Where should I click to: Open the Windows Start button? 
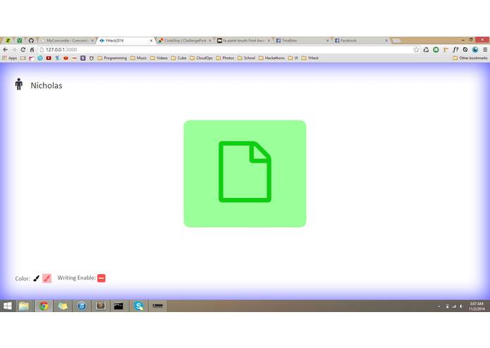coord(8,306)
